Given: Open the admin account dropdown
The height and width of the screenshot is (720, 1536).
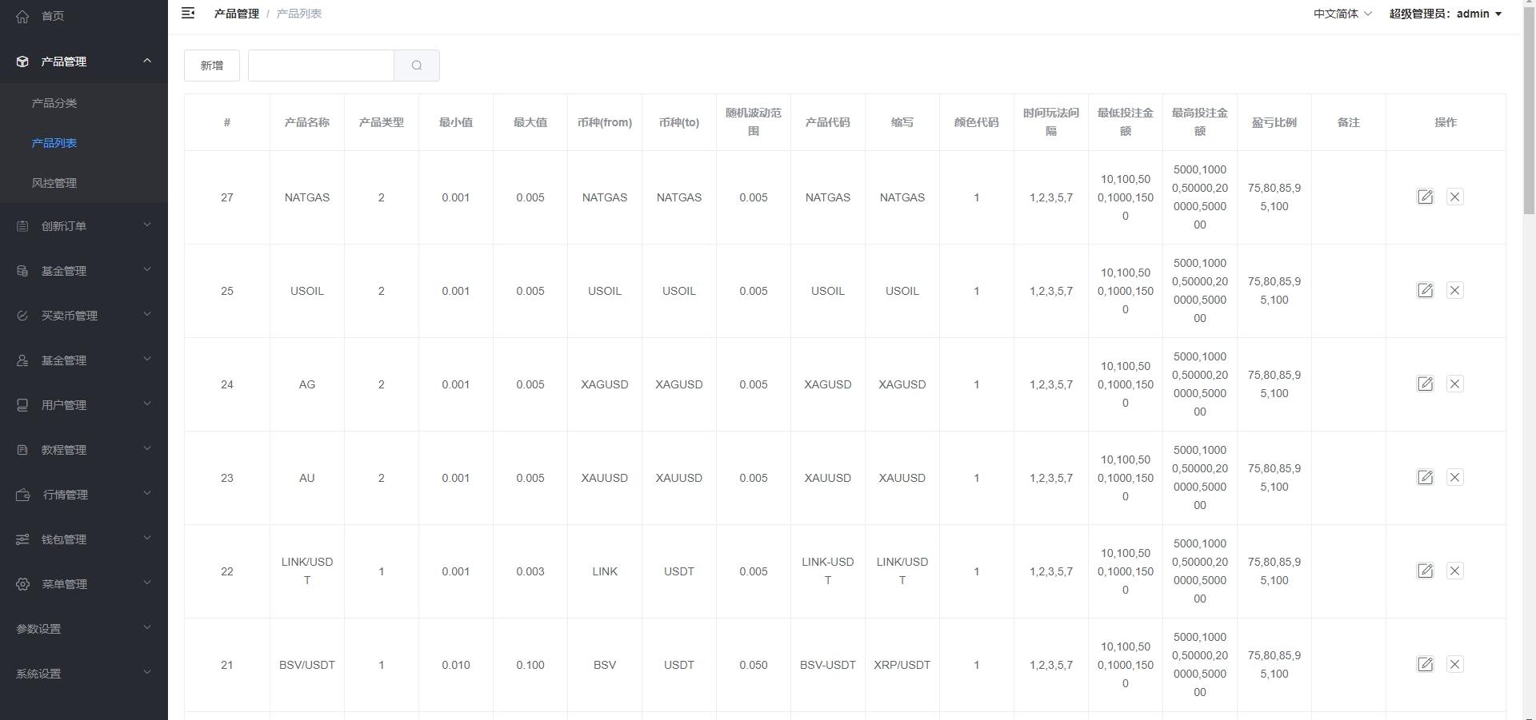Looking at the screenshot, I should pos(1446,14).
